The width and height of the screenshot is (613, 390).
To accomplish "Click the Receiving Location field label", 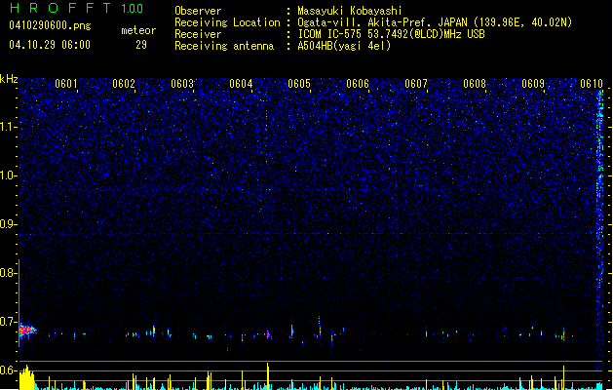I will (227, 22).
